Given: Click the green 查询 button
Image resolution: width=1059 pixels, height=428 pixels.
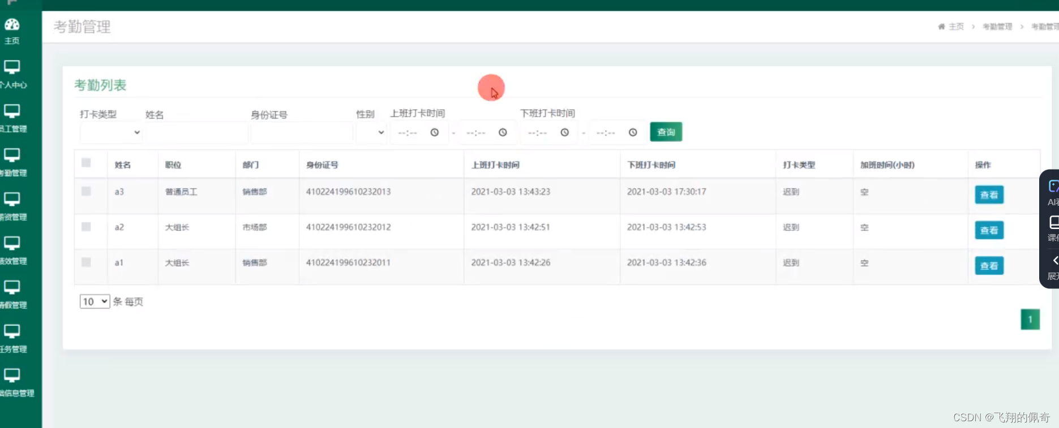Looking at the screenshot, I should pos(666,132).
